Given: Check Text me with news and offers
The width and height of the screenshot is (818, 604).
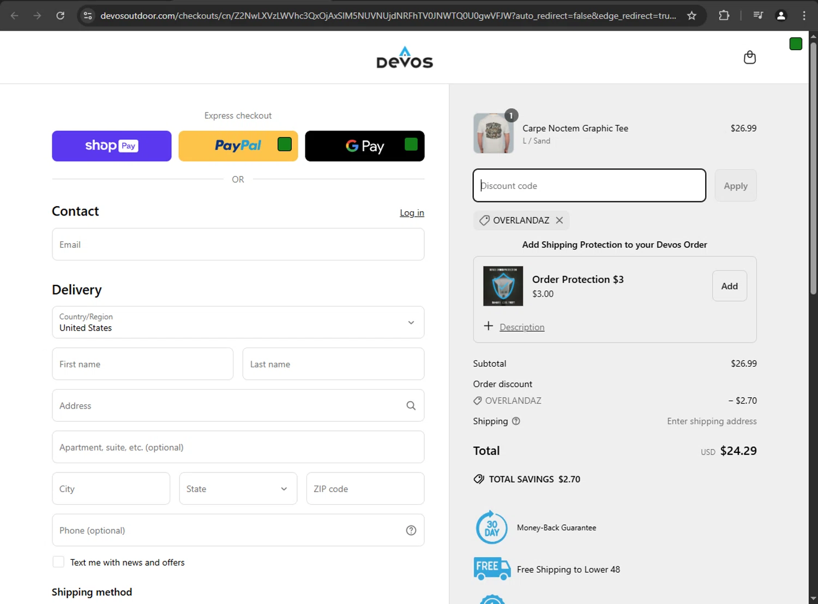Looking at the screenshot, I should pos(58,562).
